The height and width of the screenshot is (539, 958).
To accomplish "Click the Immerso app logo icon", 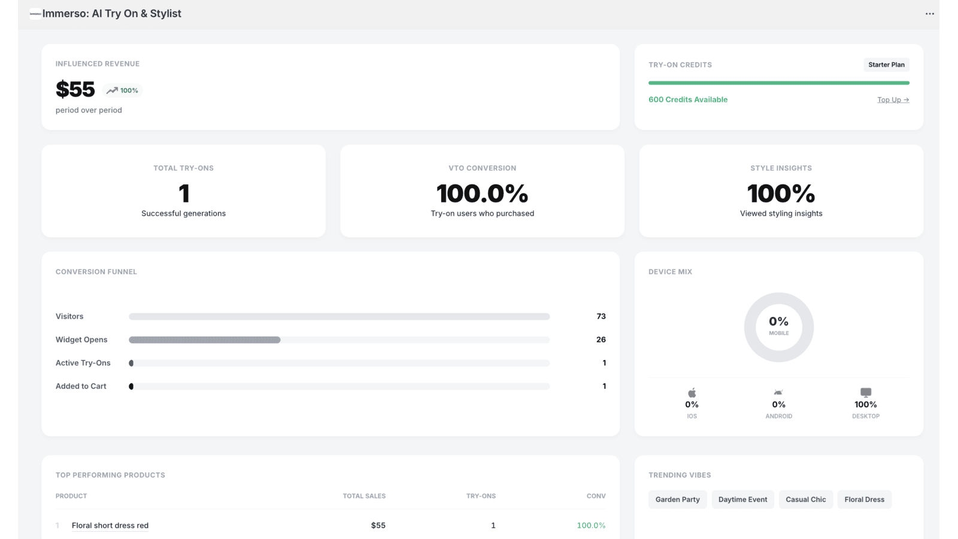I will tap(35, 13).
